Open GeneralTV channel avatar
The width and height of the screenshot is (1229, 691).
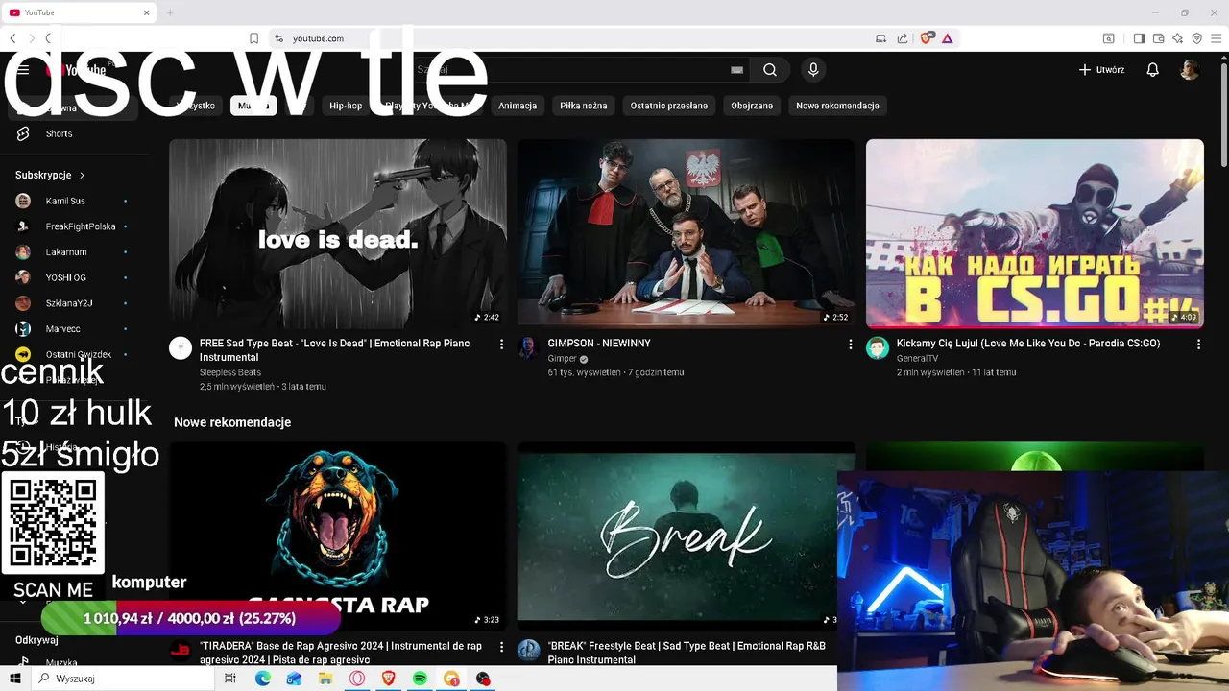coord(878,347)
